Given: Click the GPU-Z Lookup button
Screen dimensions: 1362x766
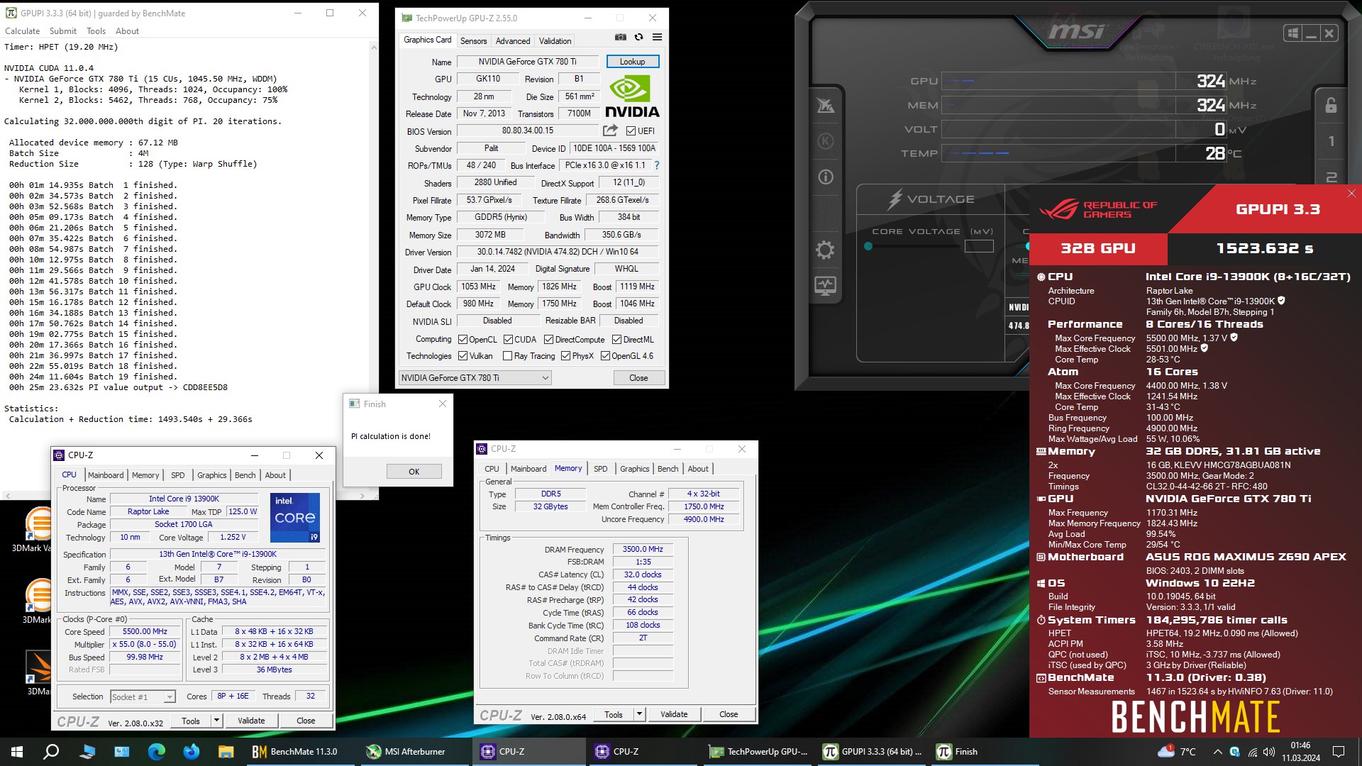Looking at the screenshot, I should click(632, 62).
